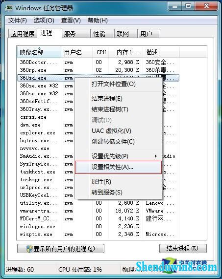Switch to the 应用程序 tab

(x=23, y=34)
